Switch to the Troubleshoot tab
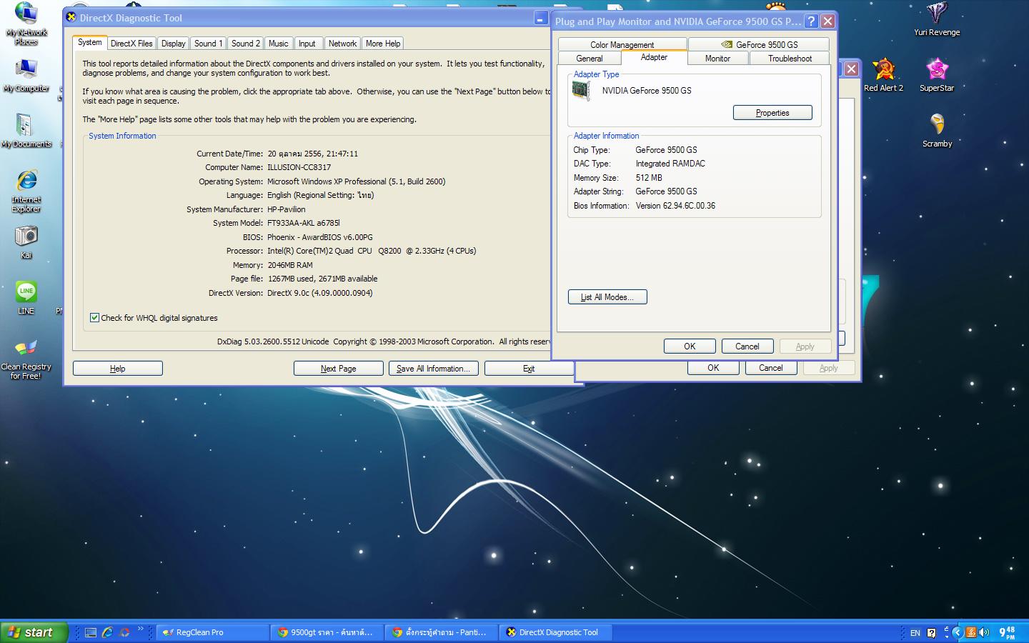Image resolution: width=1029 pixels, height=643 pixels. point(790,59)
